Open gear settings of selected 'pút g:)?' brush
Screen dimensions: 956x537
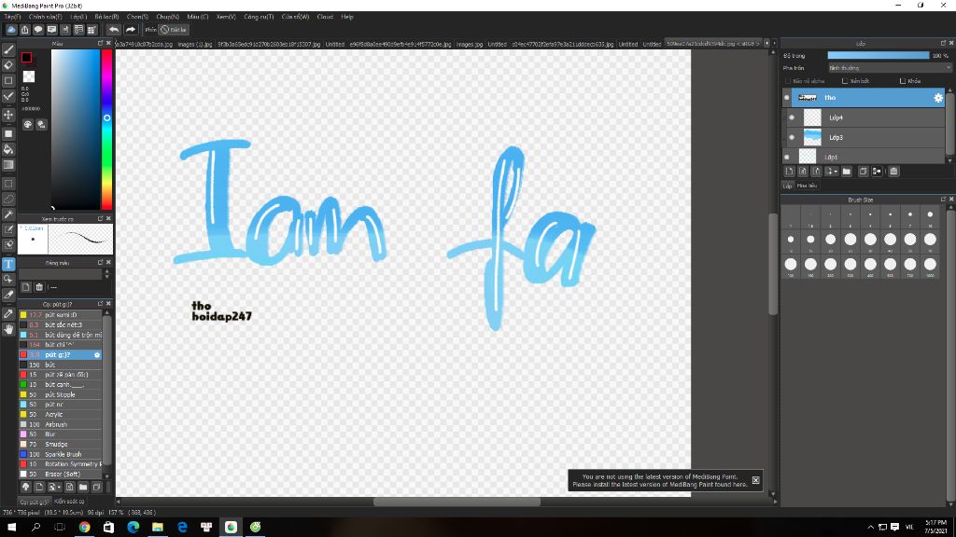click(96, 355)
